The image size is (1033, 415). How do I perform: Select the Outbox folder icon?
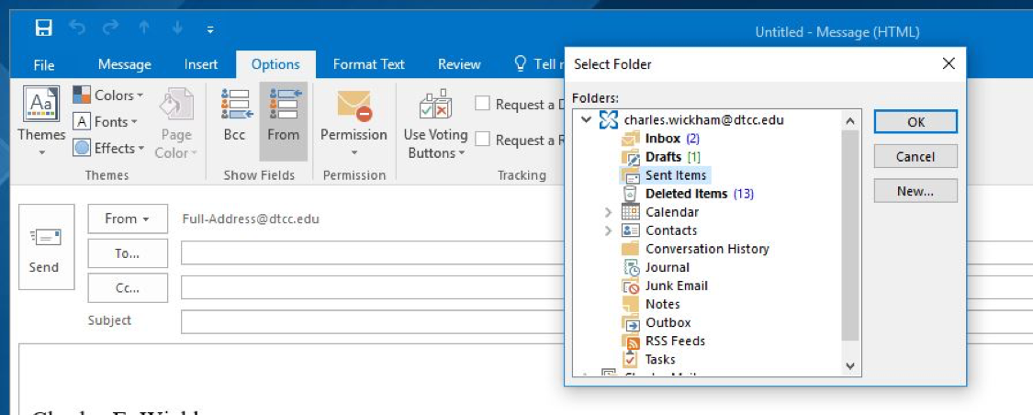coord(631,323)
